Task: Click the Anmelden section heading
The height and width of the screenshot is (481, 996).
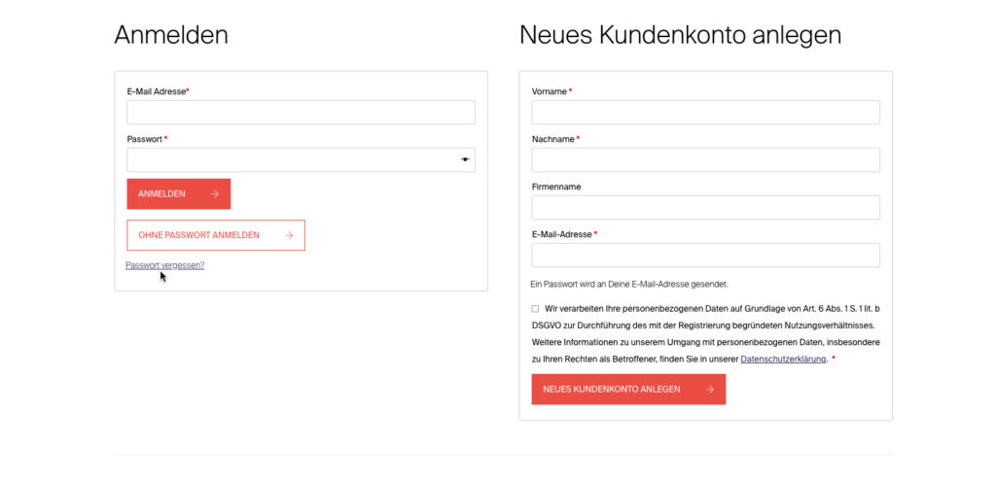Action: coord(171,35)
